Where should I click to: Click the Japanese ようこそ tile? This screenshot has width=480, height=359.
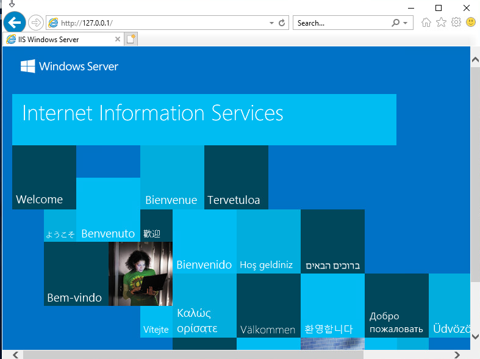60,225
